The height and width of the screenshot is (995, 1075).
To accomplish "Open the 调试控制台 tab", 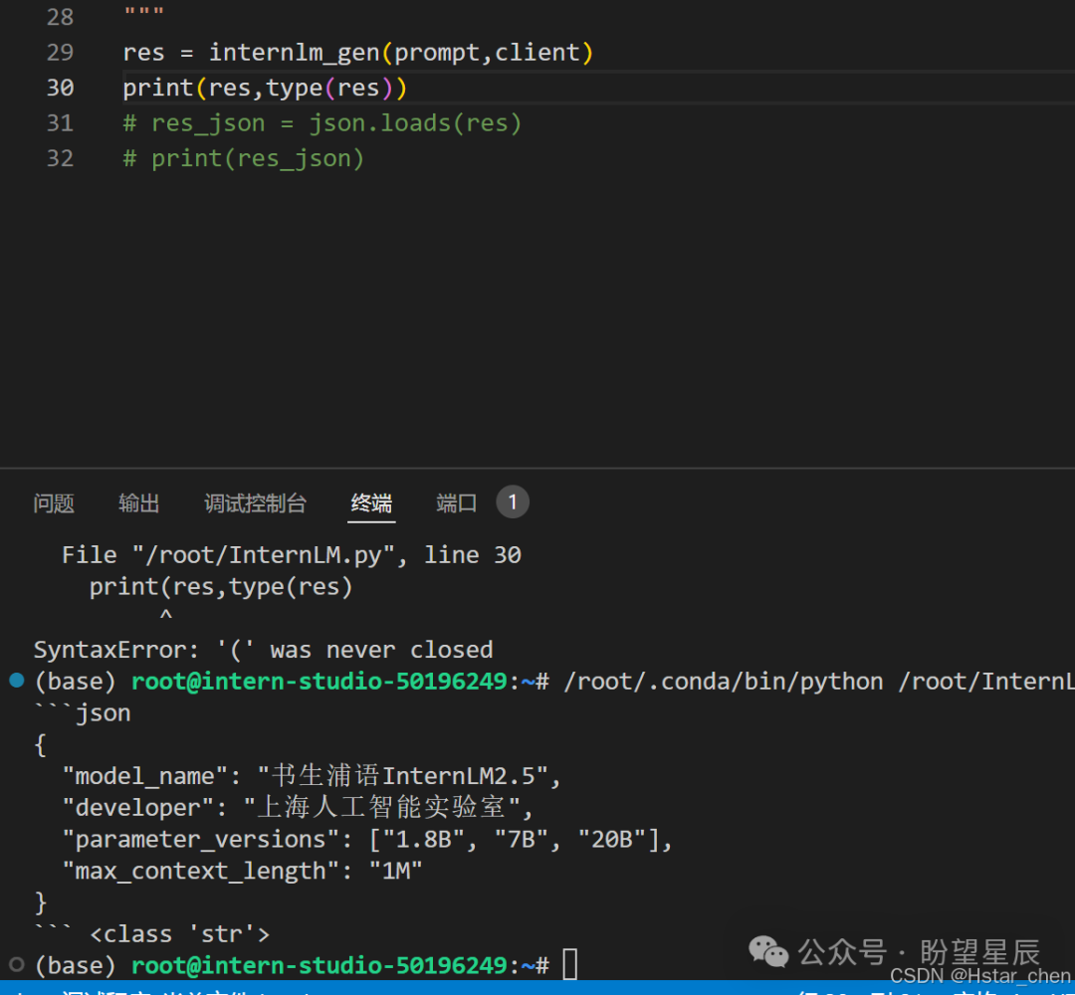I will (255, 503).
